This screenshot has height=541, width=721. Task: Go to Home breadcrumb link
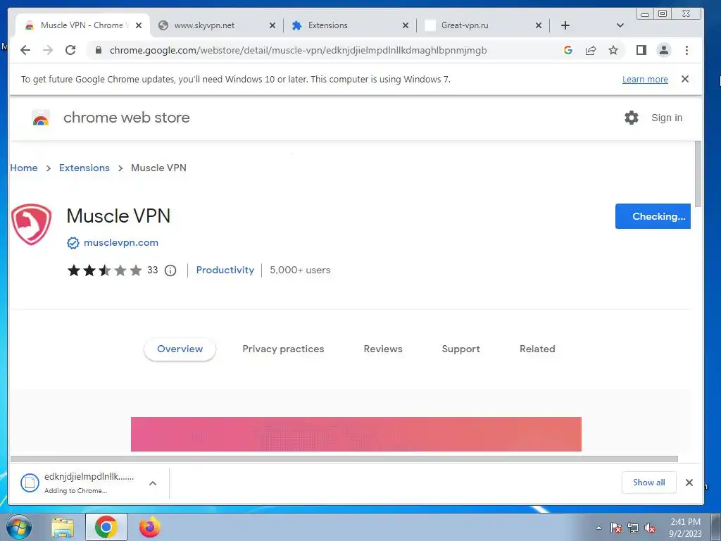24,168
